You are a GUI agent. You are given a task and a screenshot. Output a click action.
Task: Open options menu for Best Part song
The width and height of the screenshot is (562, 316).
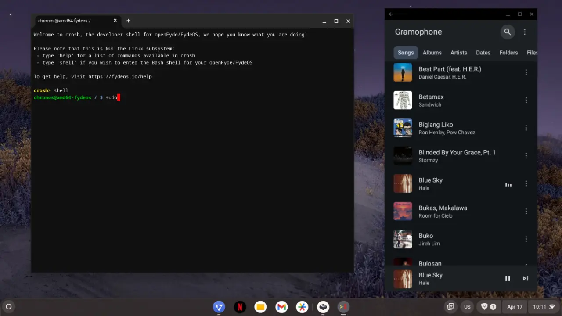[x=526, y=72]
